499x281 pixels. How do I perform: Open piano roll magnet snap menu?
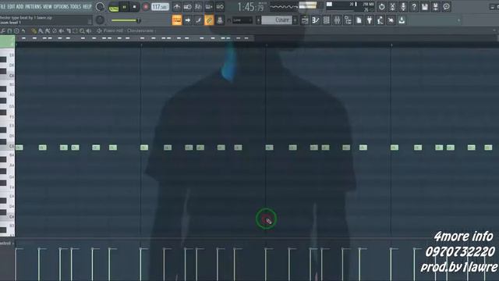9,31
